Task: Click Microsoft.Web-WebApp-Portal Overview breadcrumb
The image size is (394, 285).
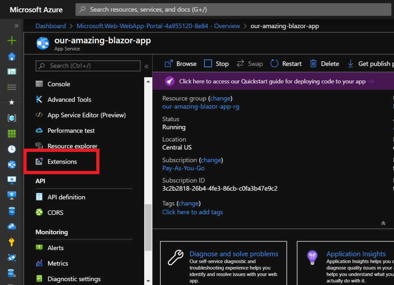Action: tap(158, 26)
